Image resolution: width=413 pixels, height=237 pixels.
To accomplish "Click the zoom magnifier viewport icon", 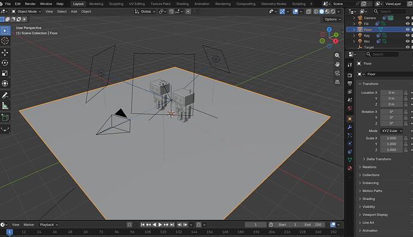I will point(337,56).
